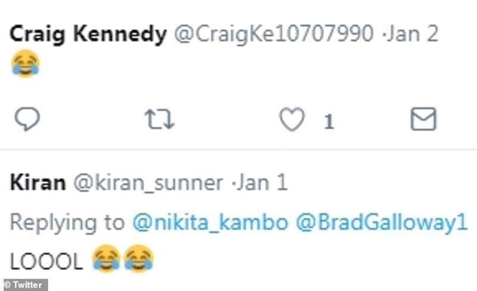Image resolution: width=477 pixels, height=291 pixels.
Task: Click the © Twitter credit watermark
Action: pyautogui.click(x=24, y=284)
